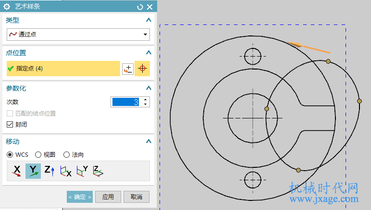
Task: Choose the Z axis movement icon
Action: (x=49, y=171)
